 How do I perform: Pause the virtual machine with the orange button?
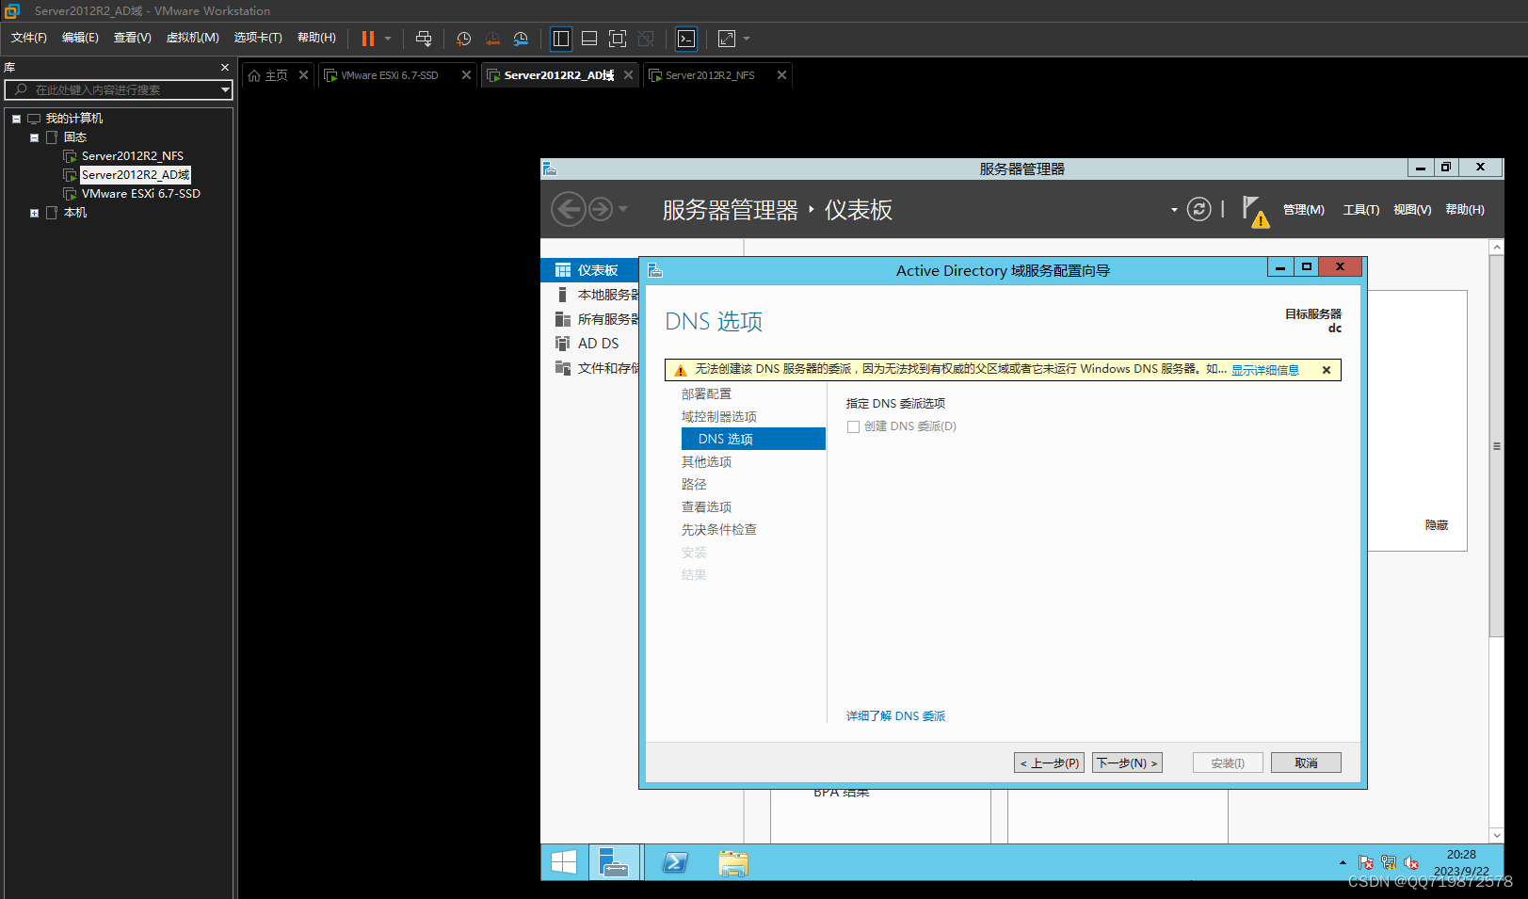pos(368,39)
